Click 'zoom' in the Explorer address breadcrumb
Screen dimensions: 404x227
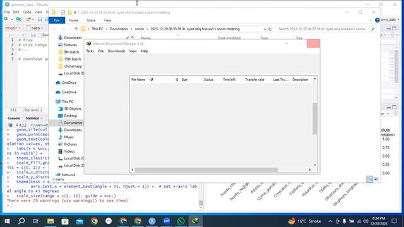click(140, 29)
